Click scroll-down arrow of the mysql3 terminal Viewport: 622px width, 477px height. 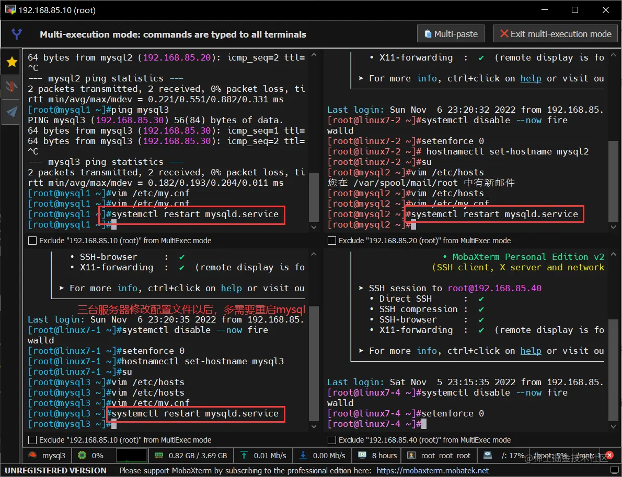[314, 426]
